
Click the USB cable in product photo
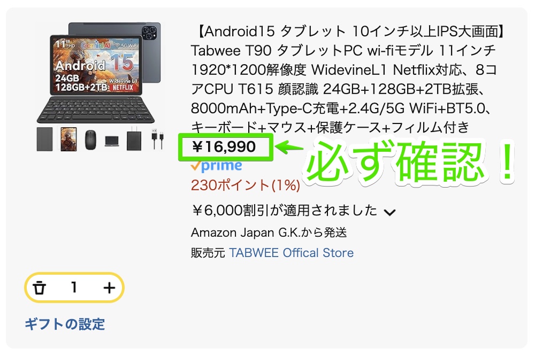click(x=157, y=138)
